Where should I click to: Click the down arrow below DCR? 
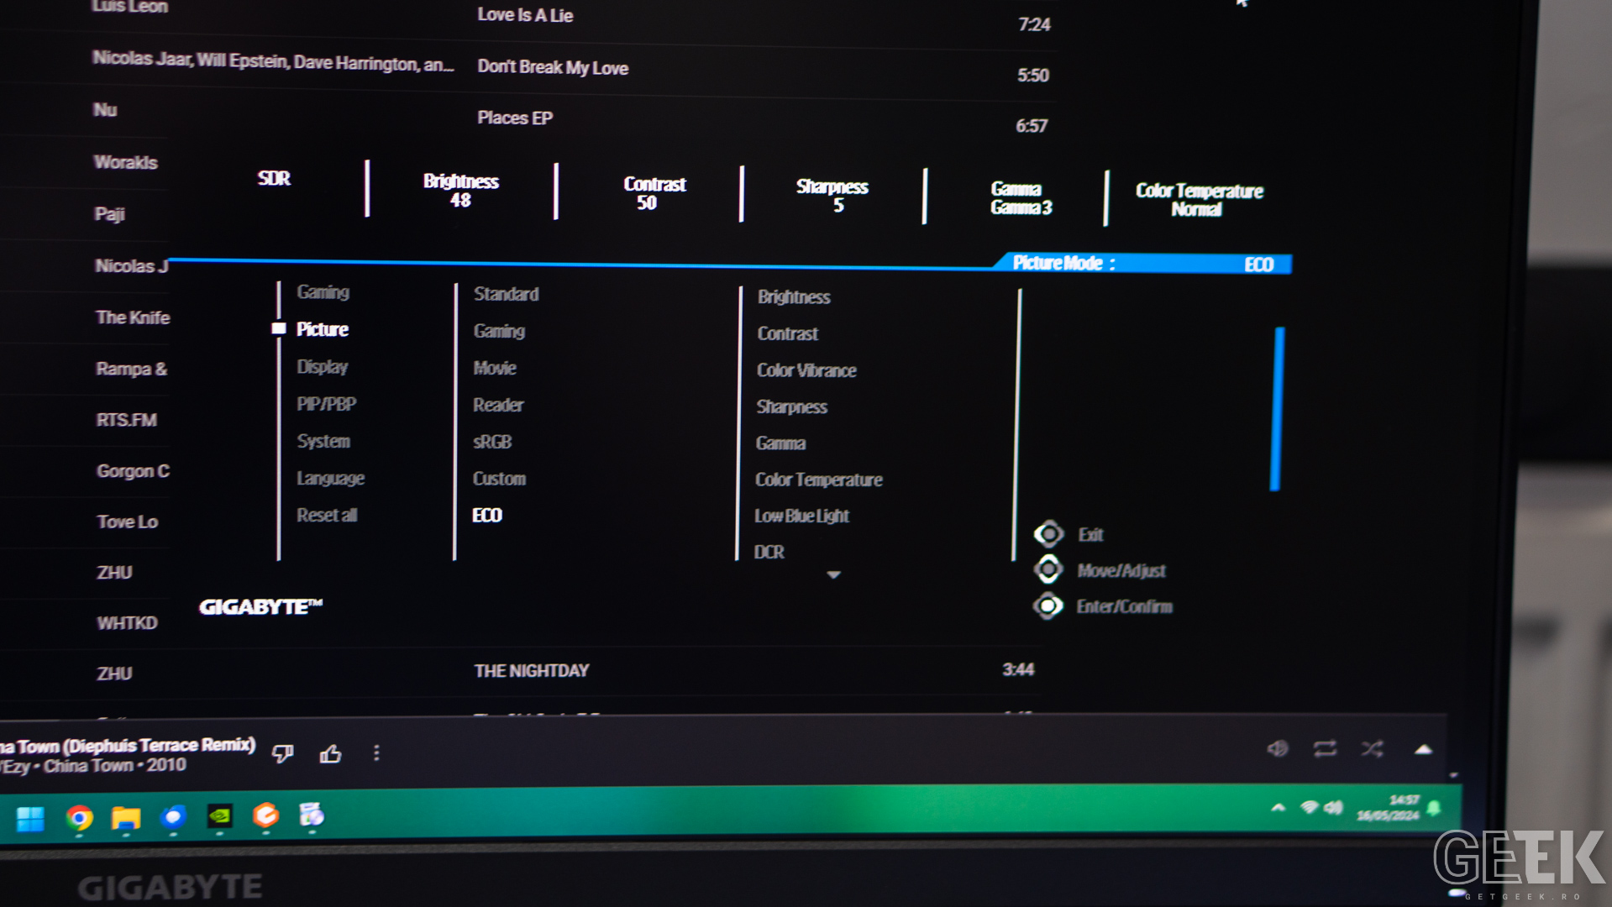[833, 575]
